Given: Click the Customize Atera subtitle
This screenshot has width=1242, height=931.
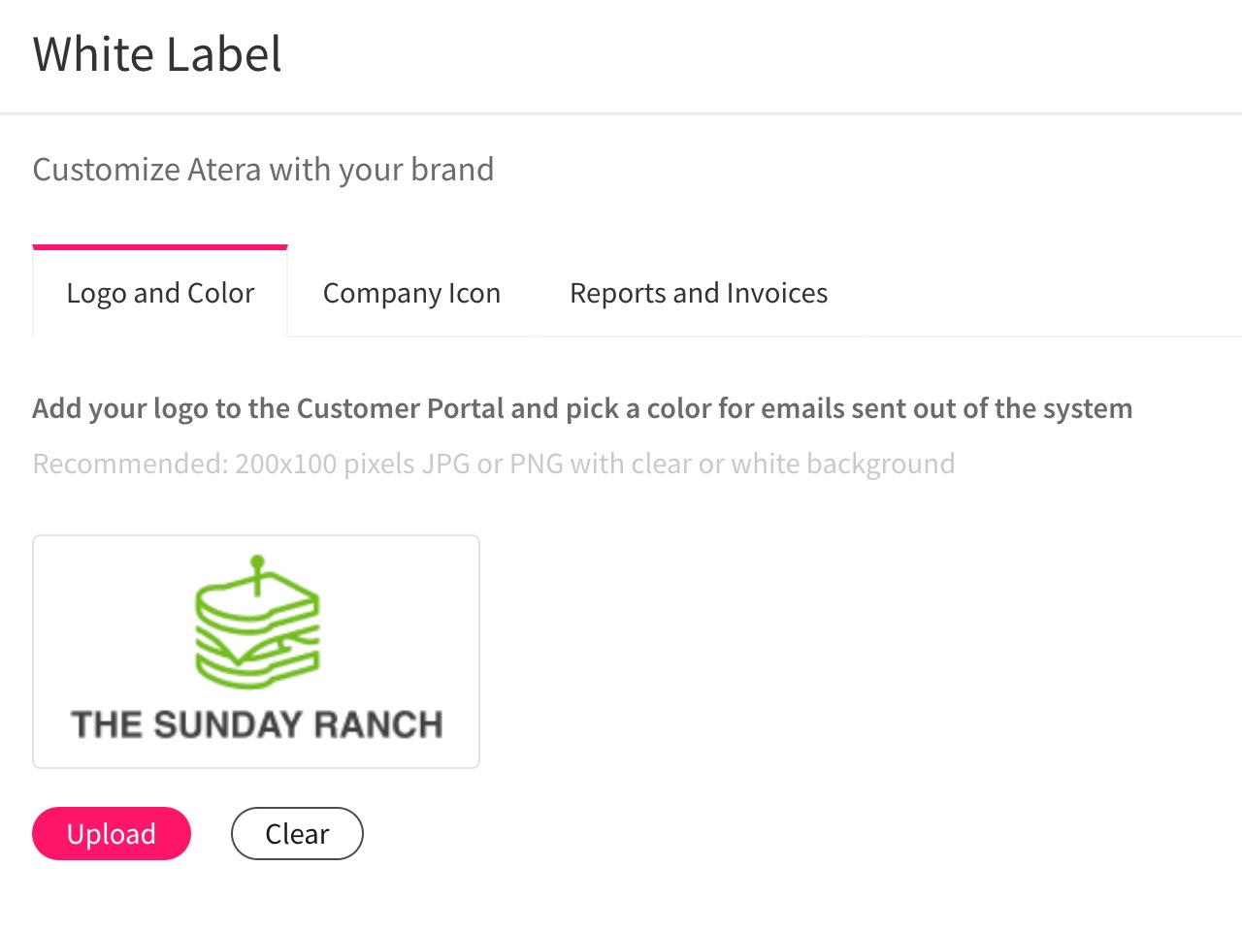Looking at the screenshot, I should point(263,170).
